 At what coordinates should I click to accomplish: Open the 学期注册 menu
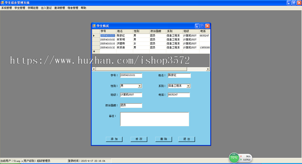(x=33, y=8)
